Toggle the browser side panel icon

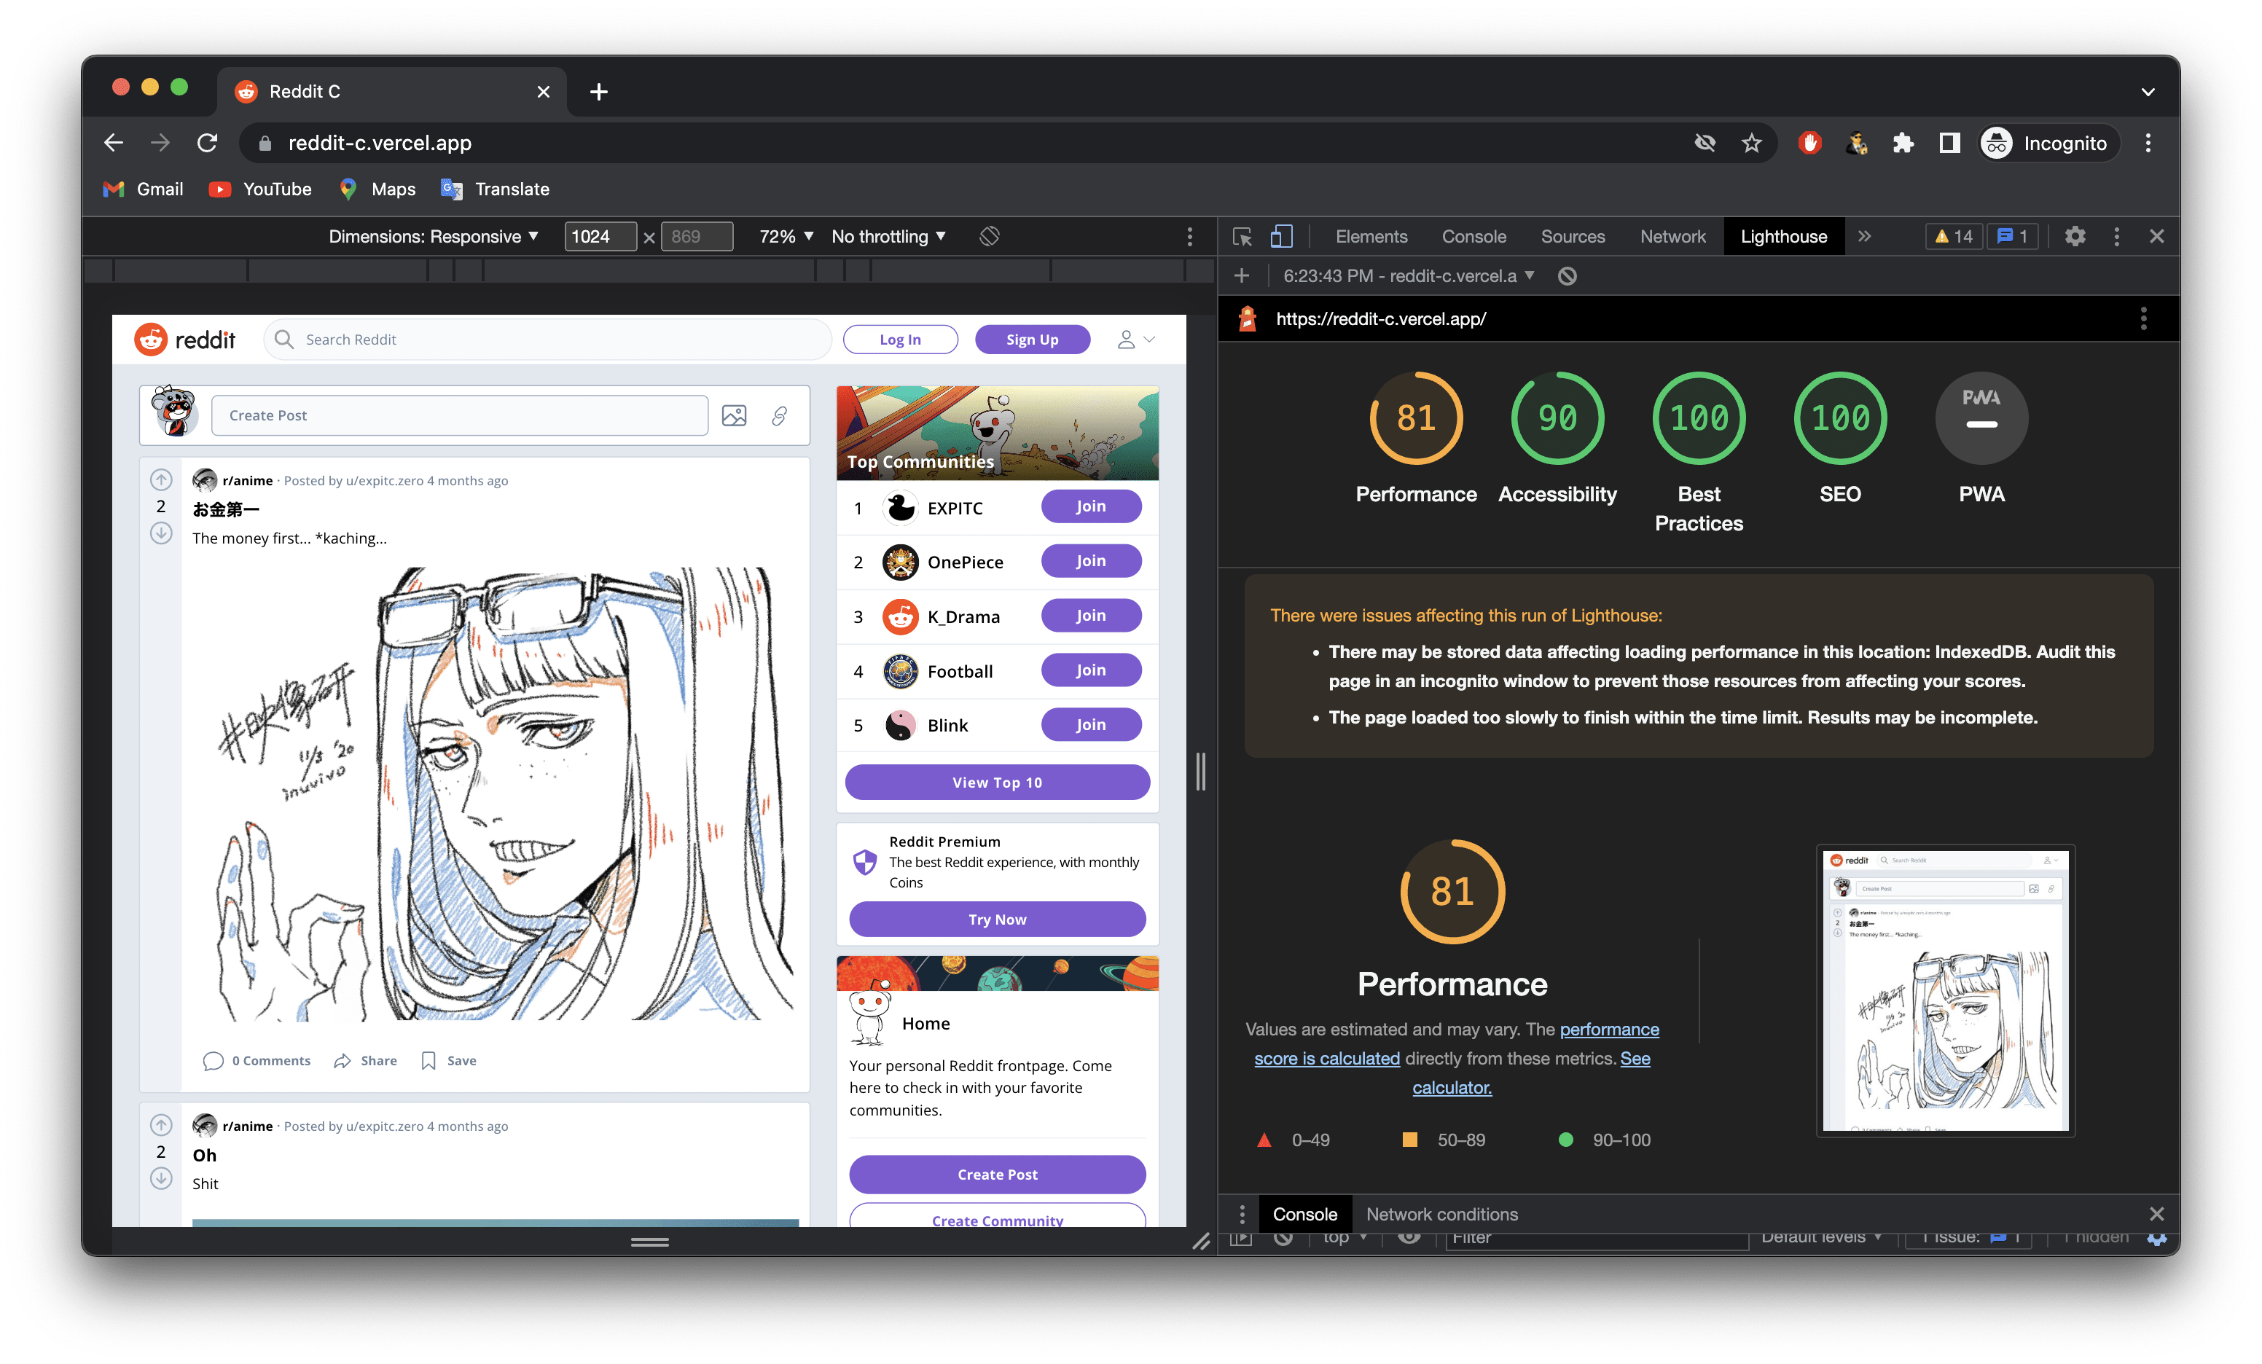[1949, 144]
